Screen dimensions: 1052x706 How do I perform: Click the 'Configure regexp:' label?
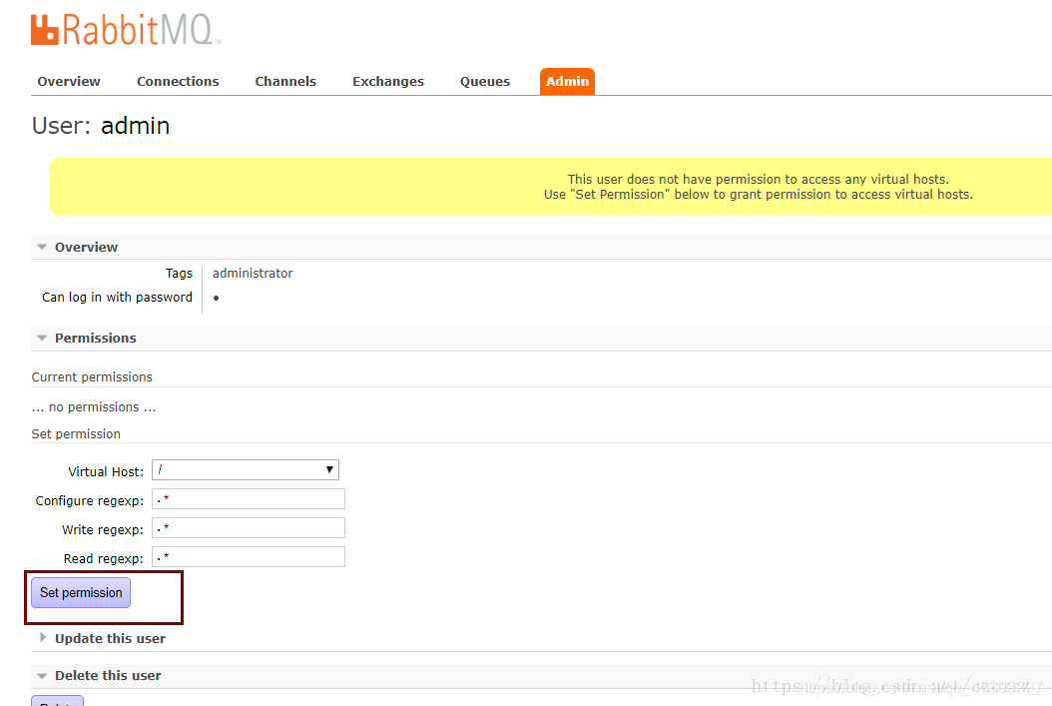point(89,500)
